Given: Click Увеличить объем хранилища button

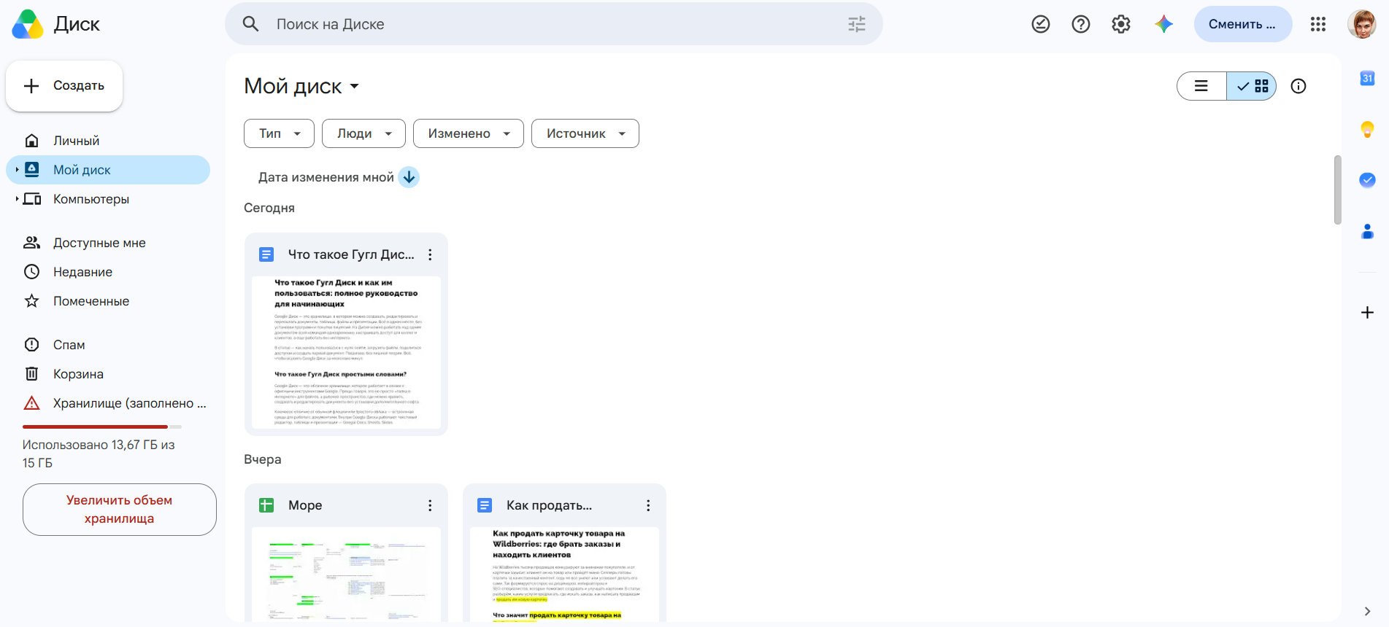Looking at the screenshot, I should [120, 510].
